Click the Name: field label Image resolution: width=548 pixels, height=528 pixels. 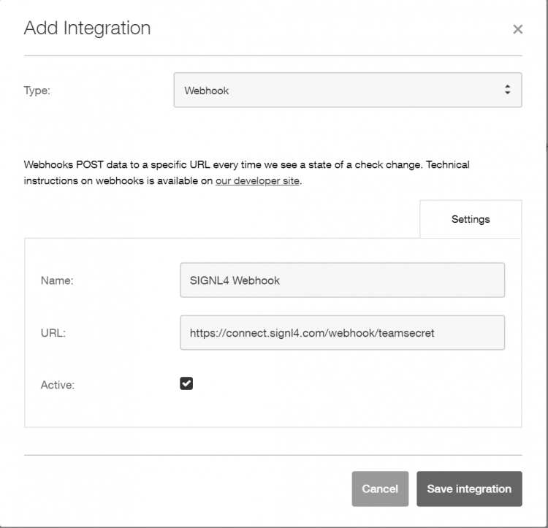coord(57,280)
